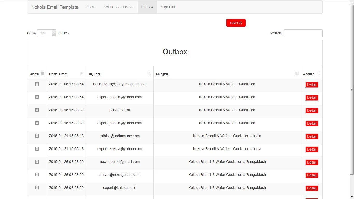Check the ahsan@newageship.com row checkbox
This screenshot has height=199, width=354.
[x=37, y=175]
